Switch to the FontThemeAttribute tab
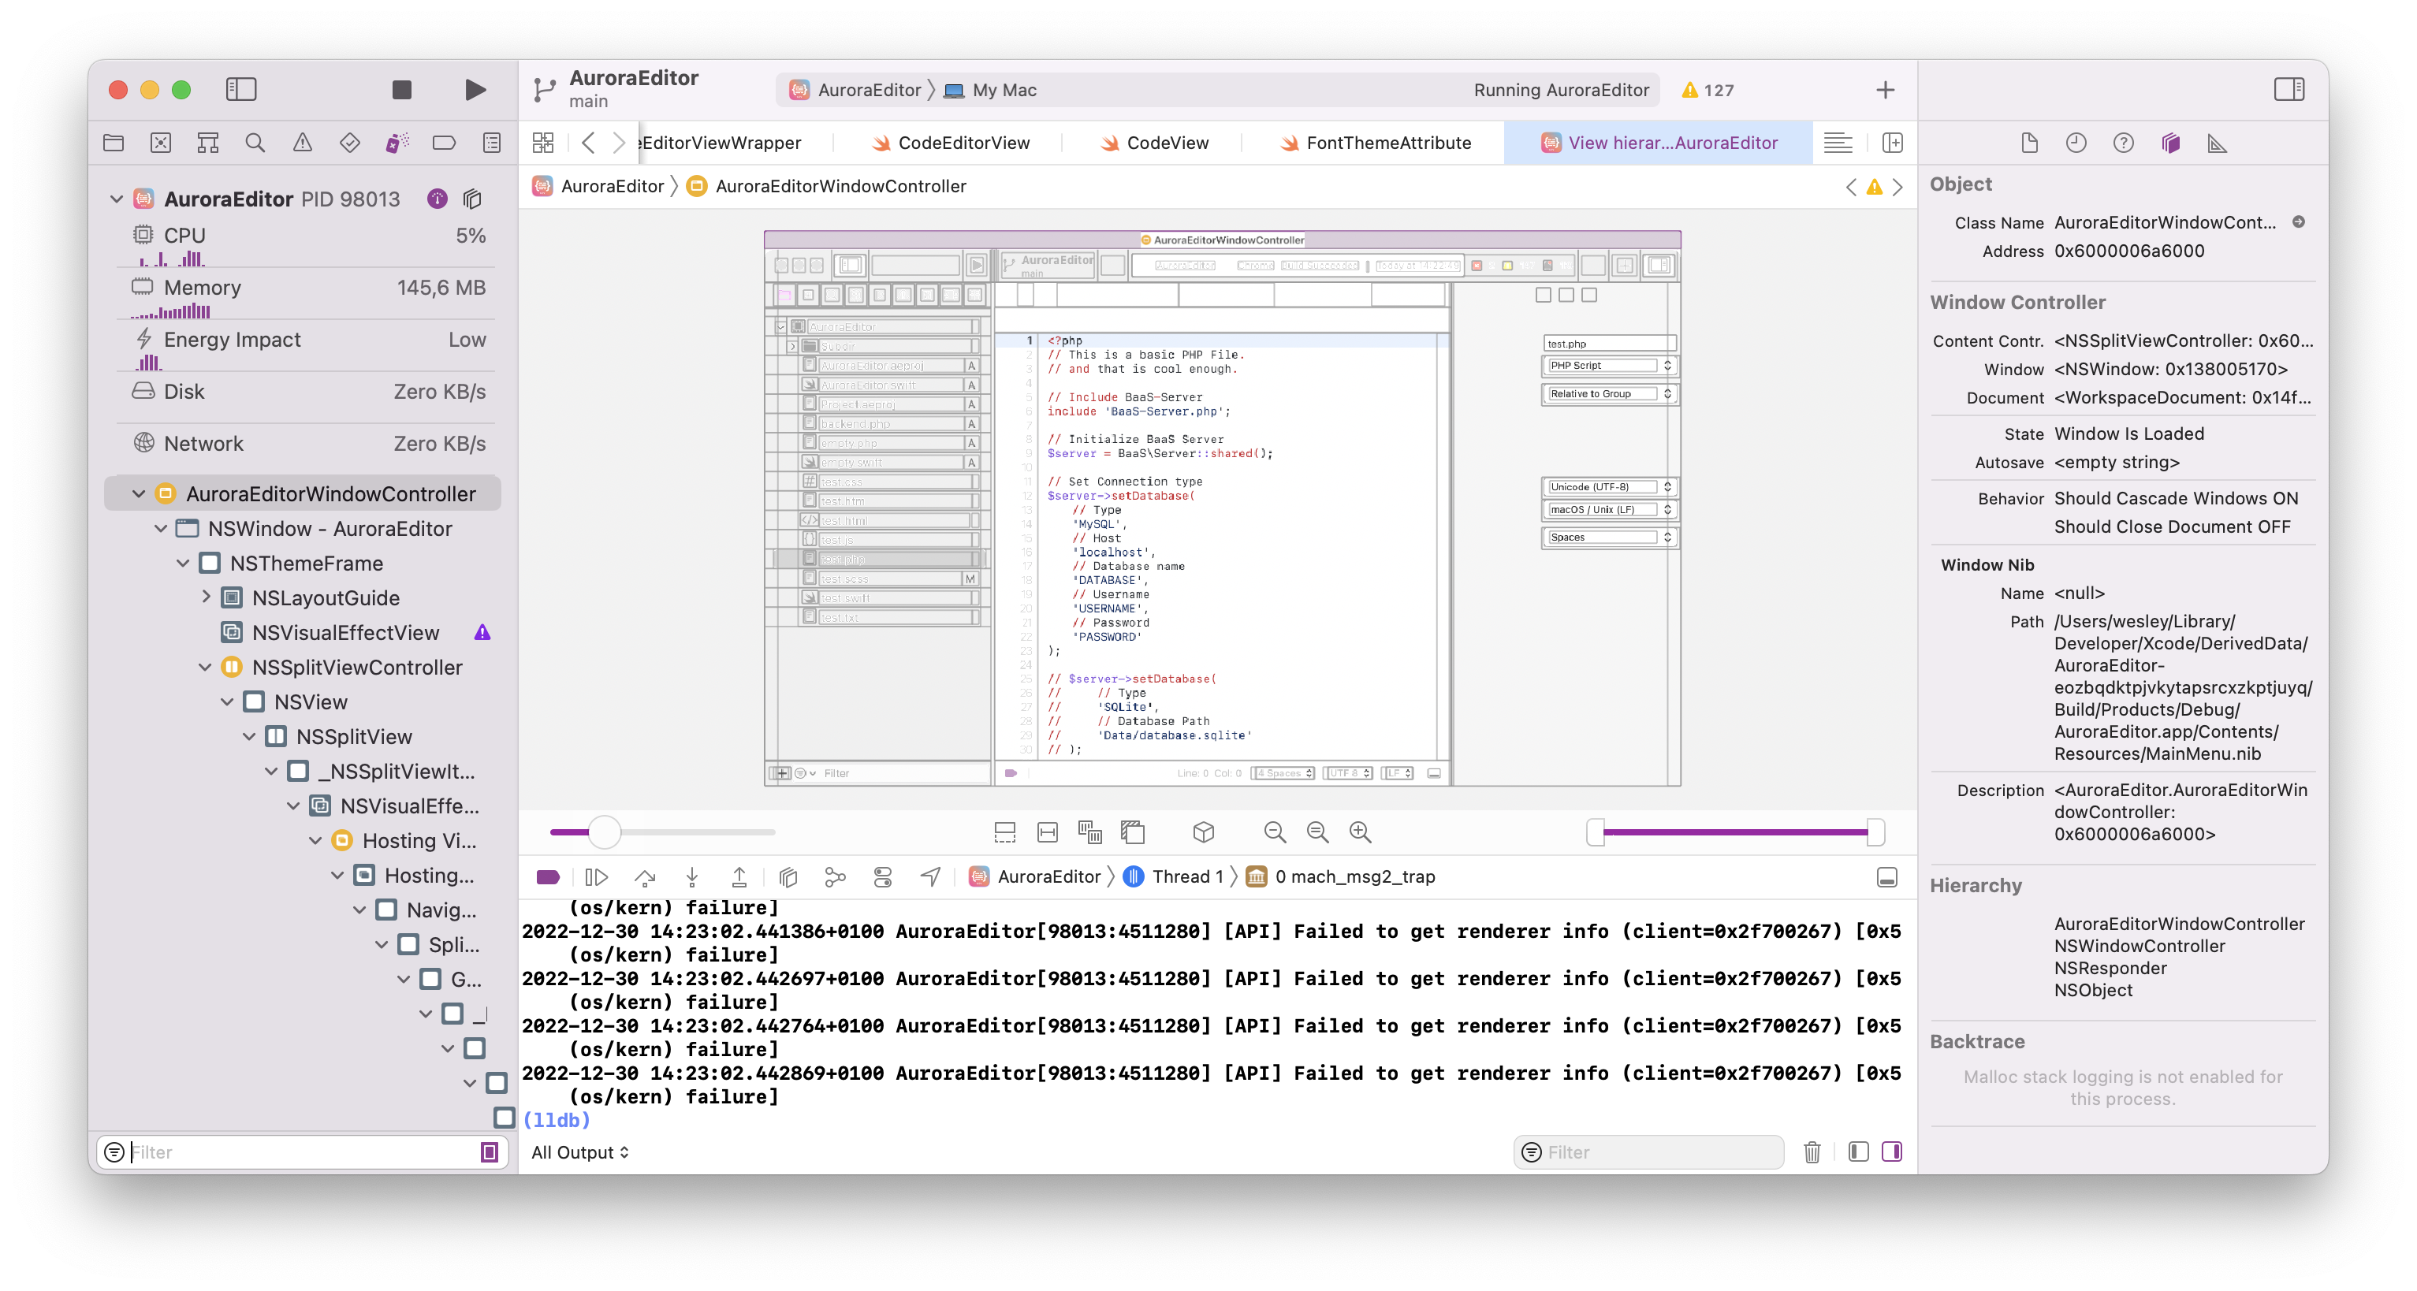Image resolution: width=2417 pixels, height=1291 pixels. 1389,143
